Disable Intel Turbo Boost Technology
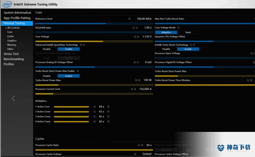This screenshot has width=255, height=157. point(166,49)
